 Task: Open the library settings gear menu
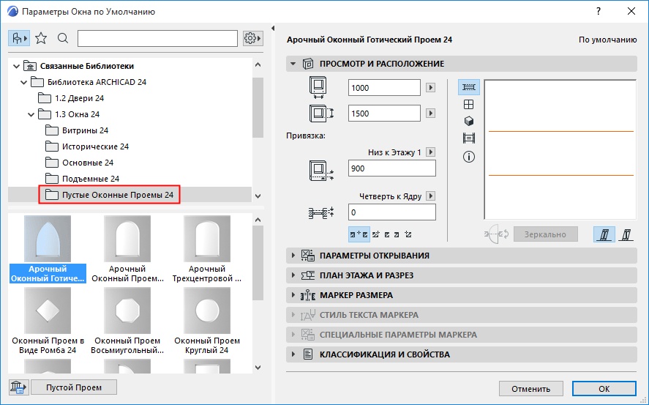(x=252, y=38)
